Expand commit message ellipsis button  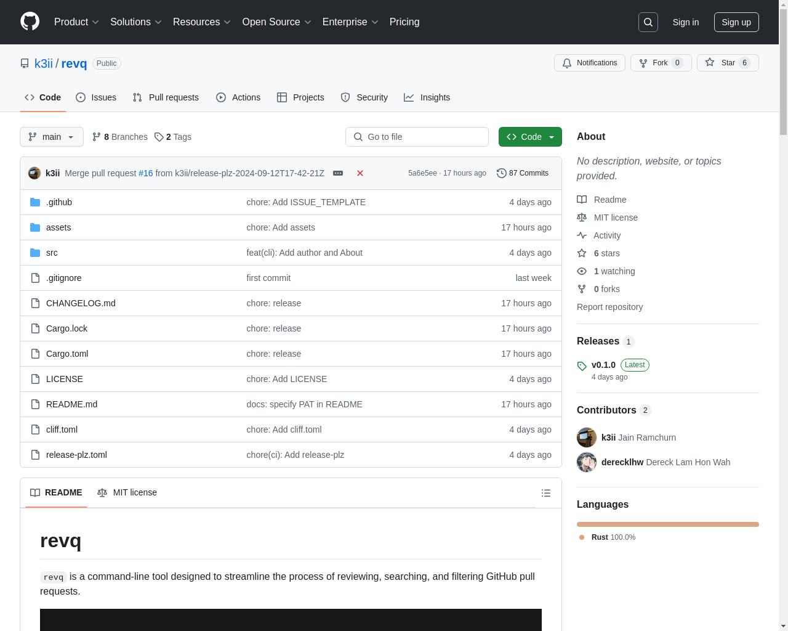point(338,173)
